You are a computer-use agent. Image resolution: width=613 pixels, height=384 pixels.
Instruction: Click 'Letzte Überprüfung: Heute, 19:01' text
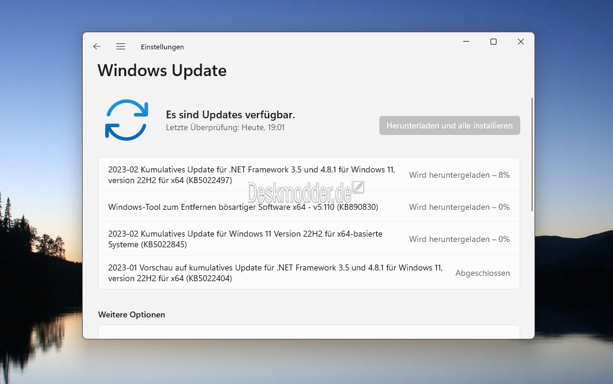(225, 127)
